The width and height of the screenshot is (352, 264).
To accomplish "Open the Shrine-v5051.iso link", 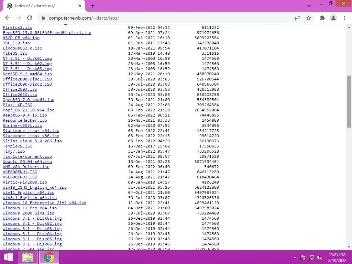I will tap(22, 125).
